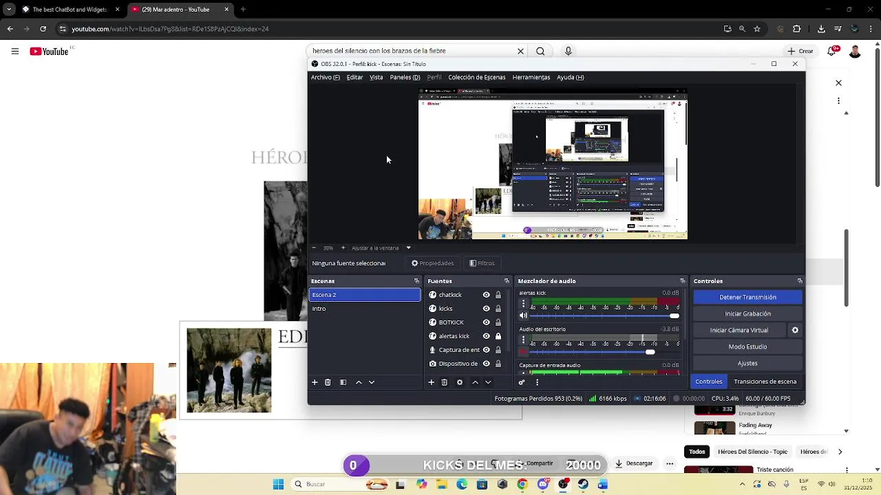Toggle visibility of Captura de ent source
Screen dimensions: 881x495
point(486,350)
